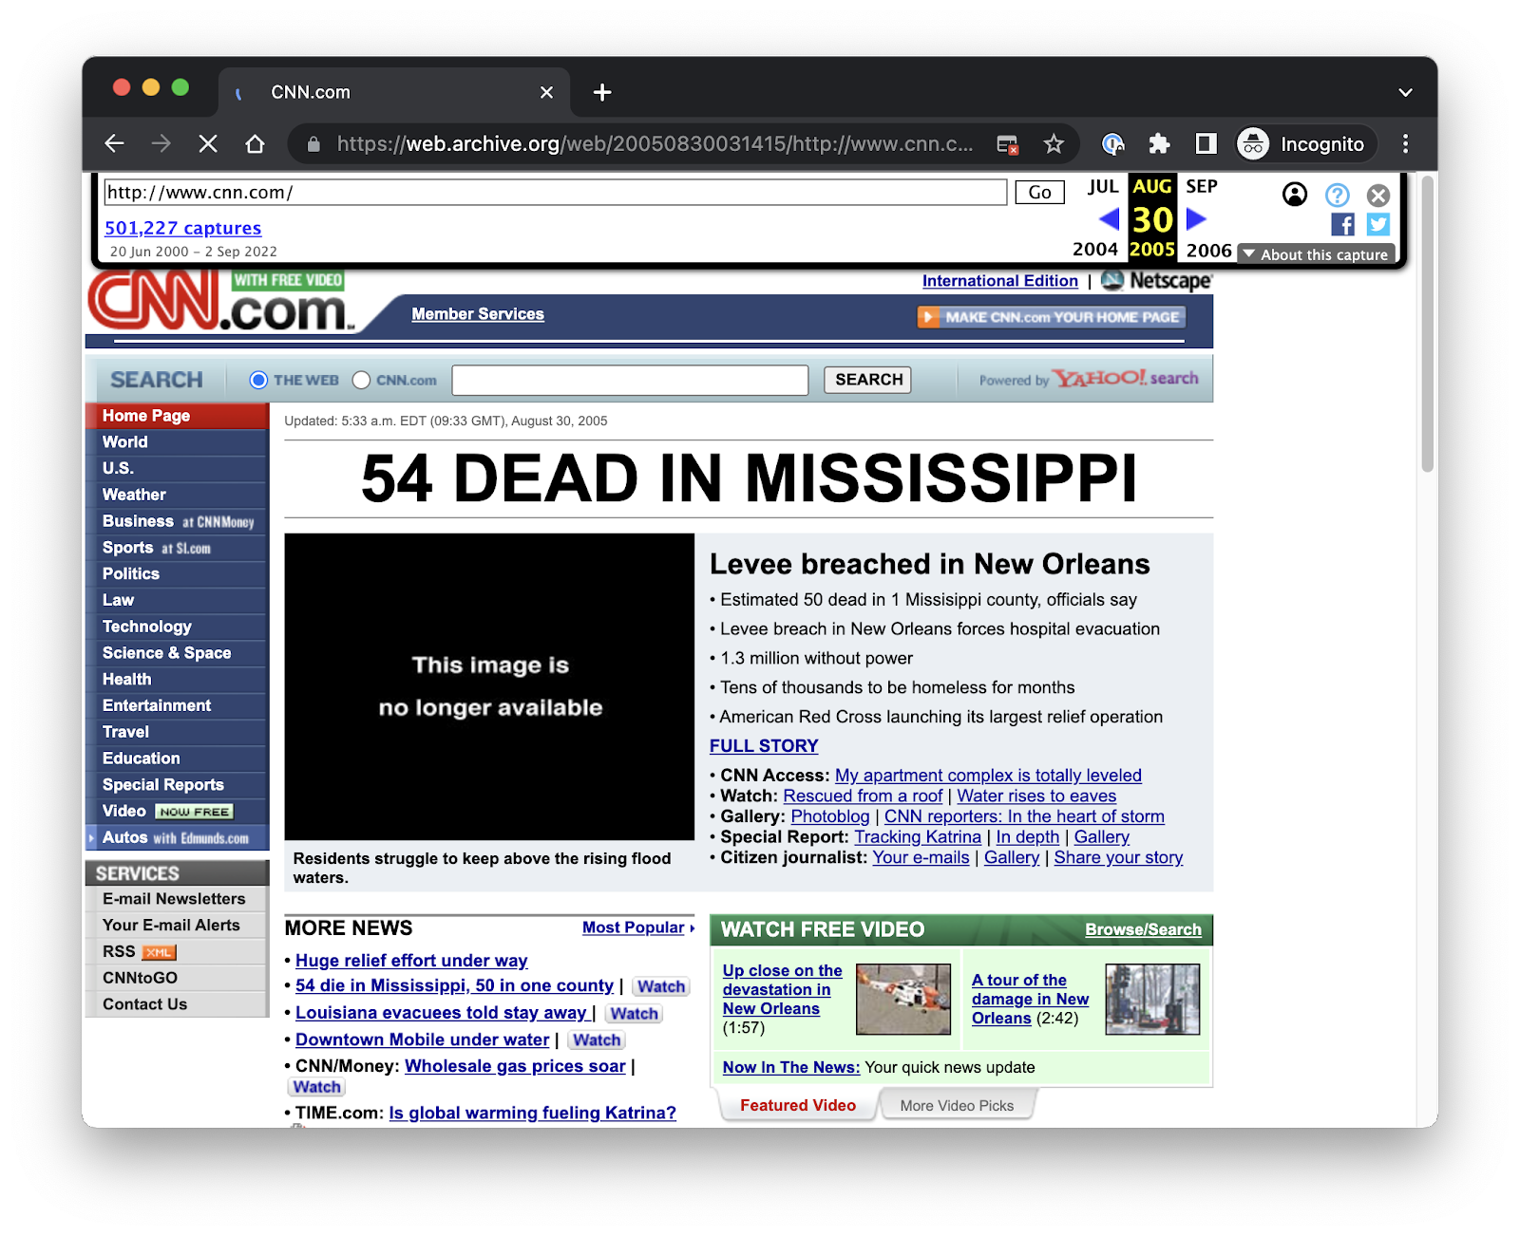Open the New Orleans damage tour thumbnail

1152,1000
